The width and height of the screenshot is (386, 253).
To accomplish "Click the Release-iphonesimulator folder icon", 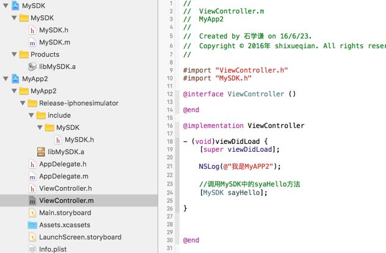I will point(32,103).
